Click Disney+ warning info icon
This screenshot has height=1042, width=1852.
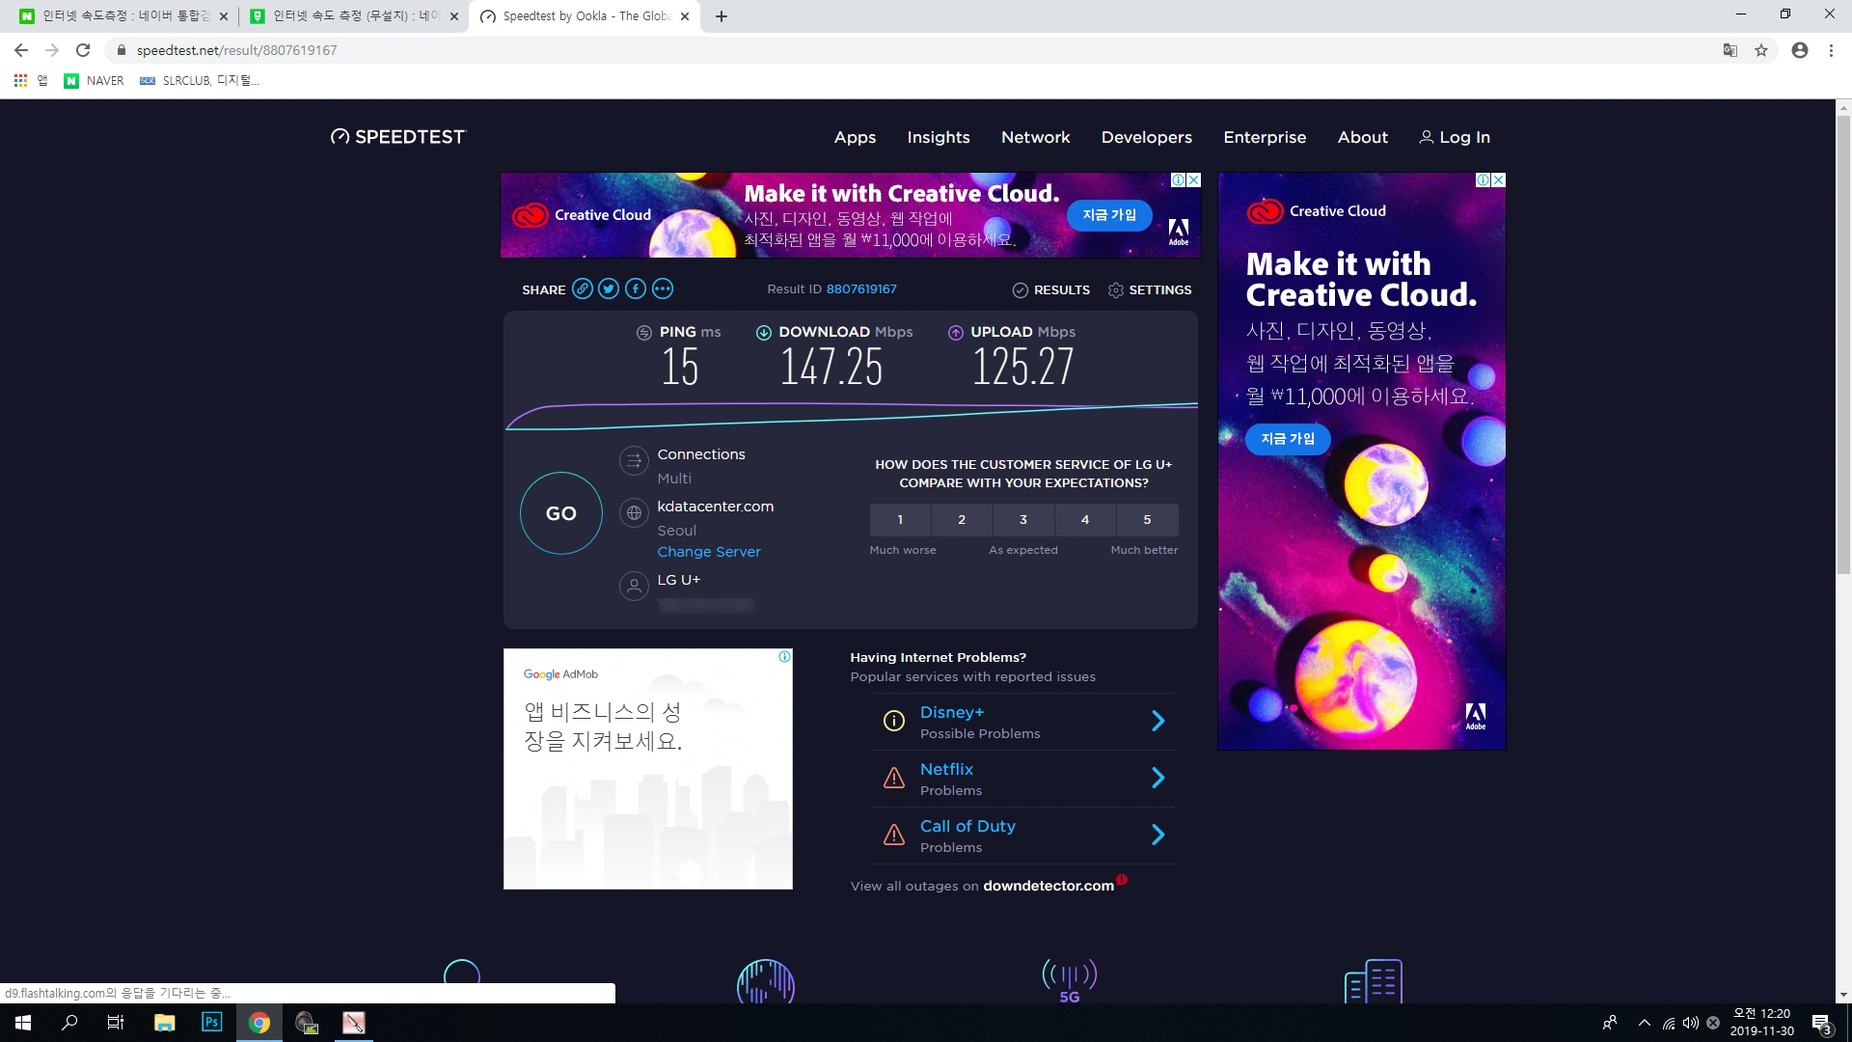[x=894, y=721]
